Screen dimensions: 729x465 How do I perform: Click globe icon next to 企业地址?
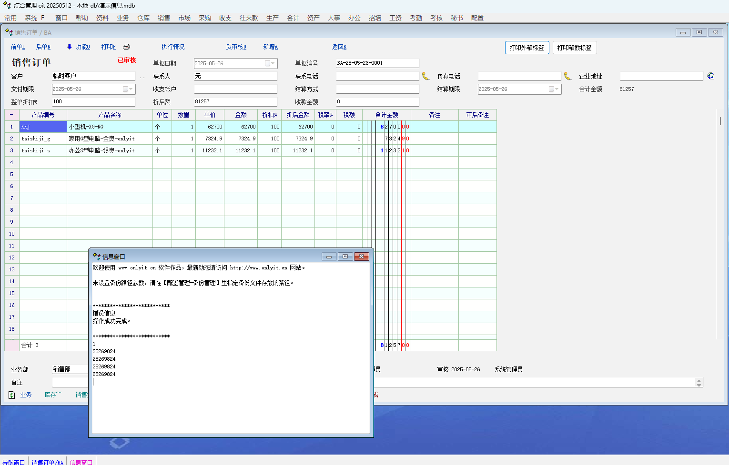[x=710, y=76]
